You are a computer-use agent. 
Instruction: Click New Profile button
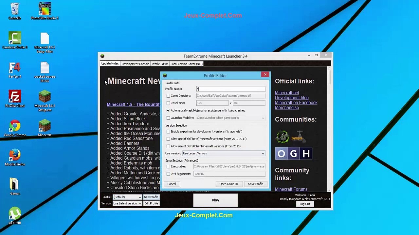pos(151,197)
